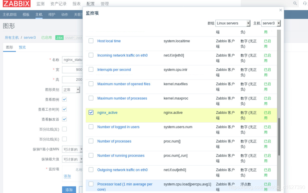Click the blue 添加 button
The height and width of the screenshot is (193, 308).
click(69, 190)
